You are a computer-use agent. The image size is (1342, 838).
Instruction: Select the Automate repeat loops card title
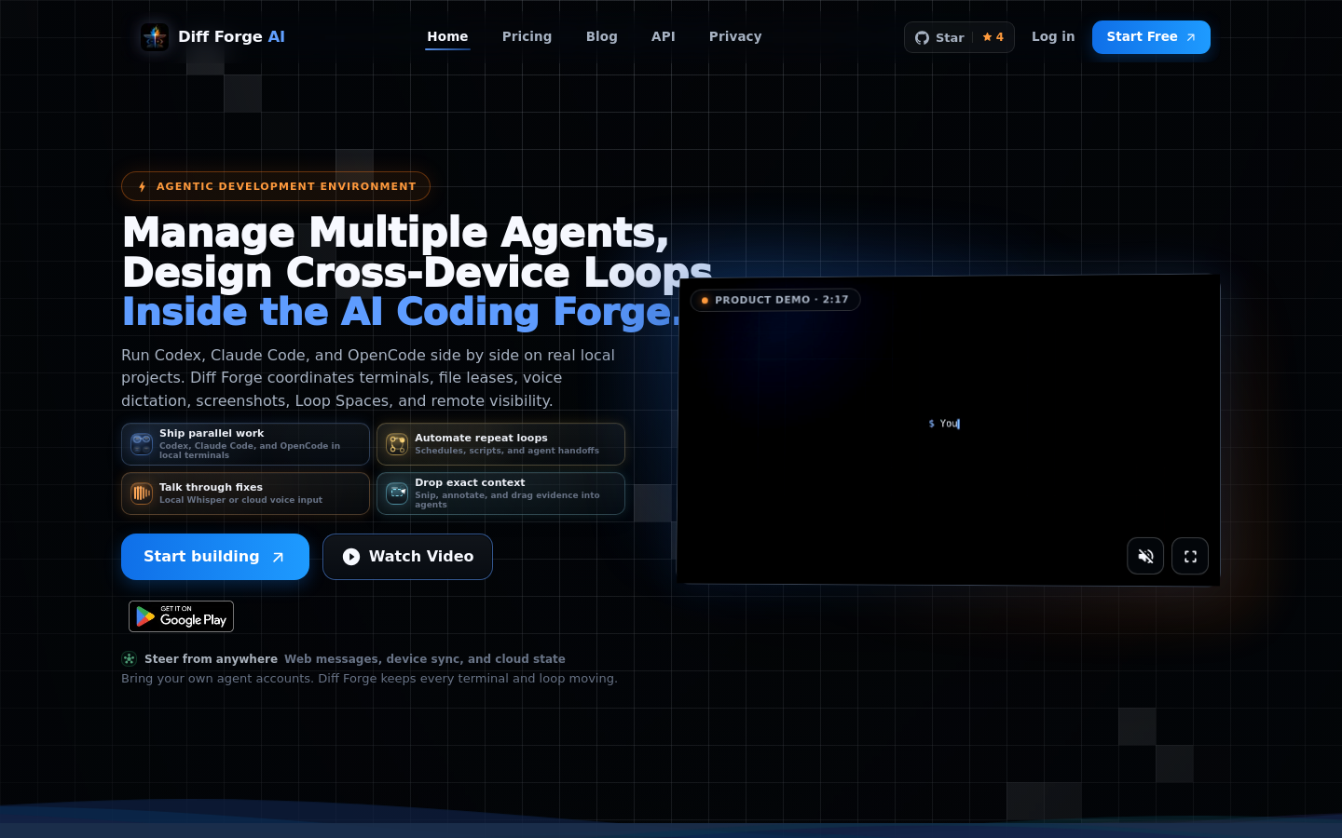[x=481, y=438]
